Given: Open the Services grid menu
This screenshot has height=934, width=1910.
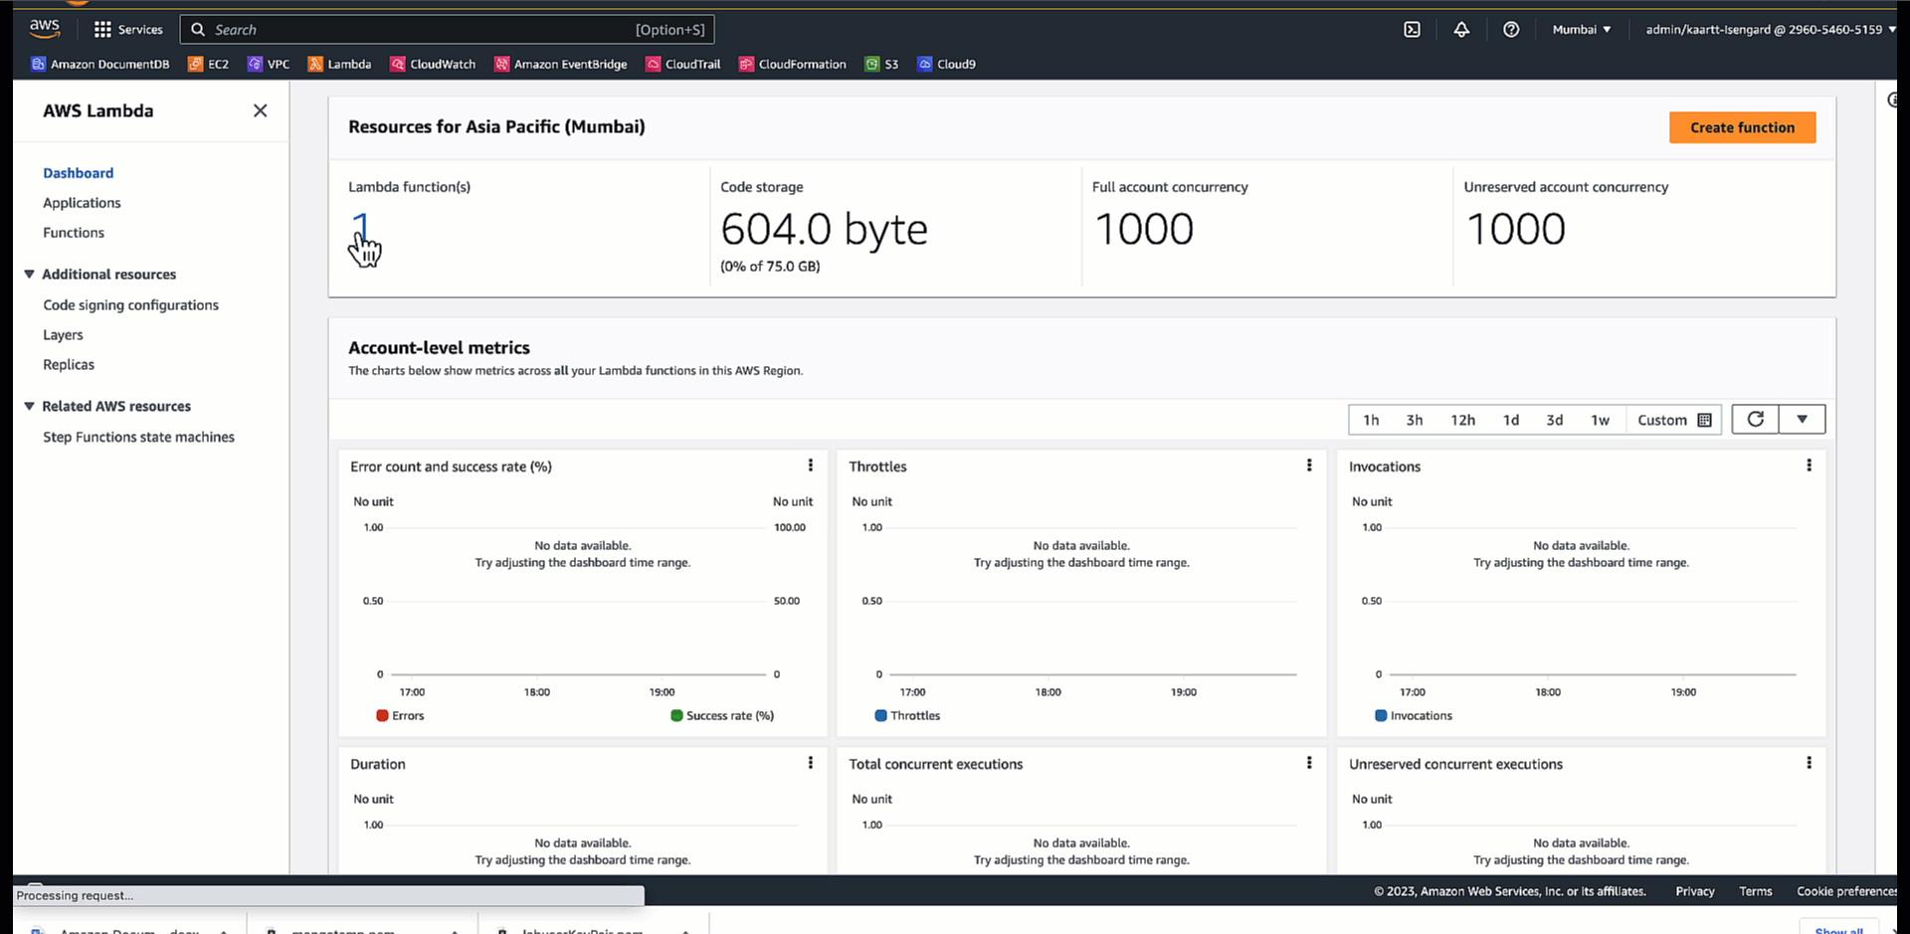Looking at the screenshot, I should click(127, 30).
